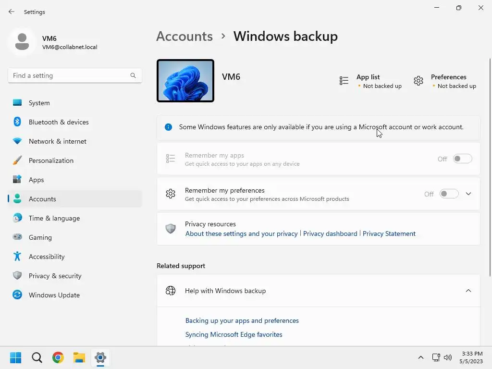The height and width of the screenshot is (369, 492).
Task: Click the Find a setting search box
Action: click(x=75, y=75)
